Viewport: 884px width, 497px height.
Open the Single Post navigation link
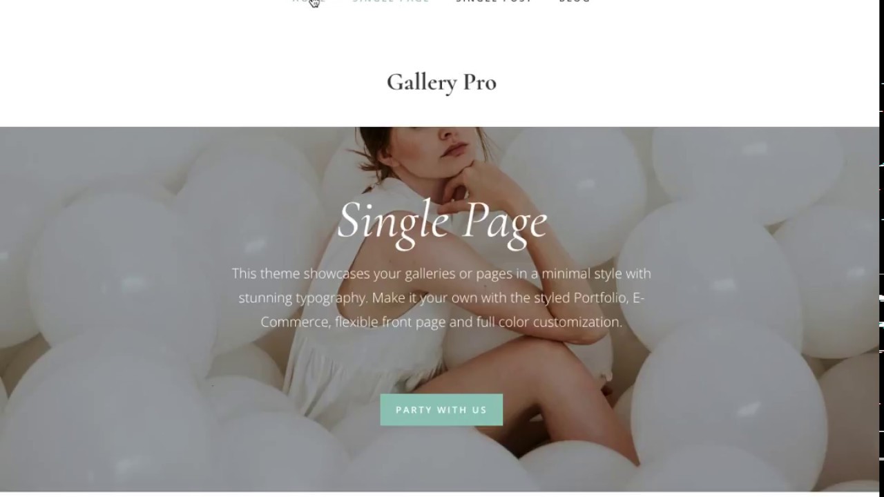pos(494,1)
